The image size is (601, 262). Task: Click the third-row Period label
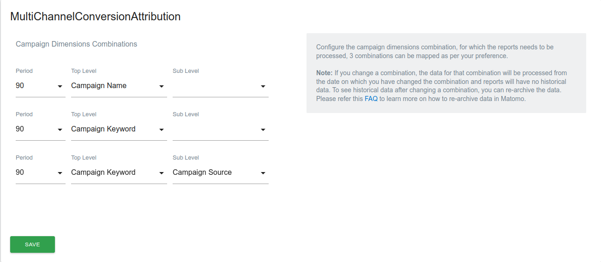pyautogui.click(x=24, y=158)
